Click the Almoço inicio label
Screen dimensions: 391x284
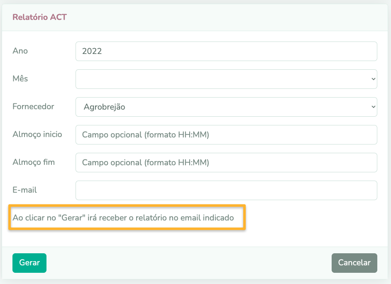[37, 134]
